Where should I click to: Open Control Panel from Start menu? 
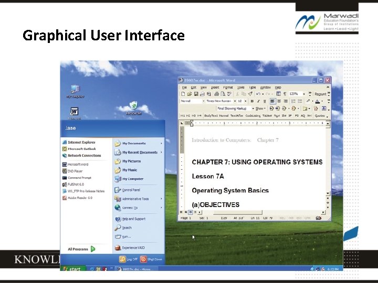coord(128,190)
